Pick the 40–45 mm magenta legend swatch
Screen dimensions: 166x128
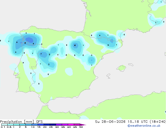point(71,125)
